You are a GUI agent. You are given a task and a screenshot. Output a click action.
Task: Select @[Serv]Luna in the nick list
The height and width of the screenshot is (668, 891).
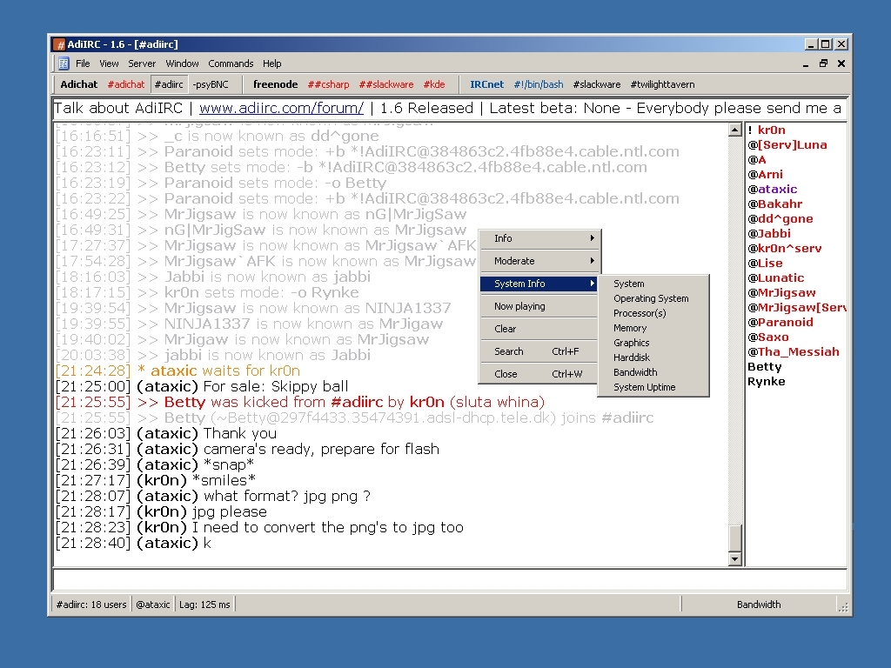click(787, 145)
